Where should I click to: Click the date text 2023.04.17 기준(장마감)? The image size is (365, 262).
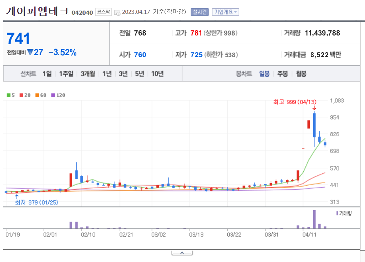(x=154, y=12)
